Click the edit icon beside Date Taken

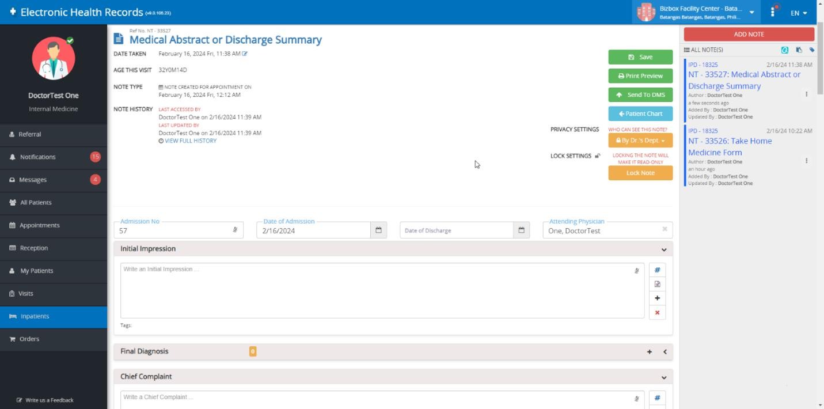click(x=245, y=54)
